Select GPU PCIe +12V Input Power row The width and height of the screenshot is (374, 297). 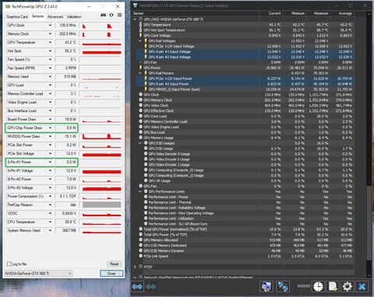(244, 79)
